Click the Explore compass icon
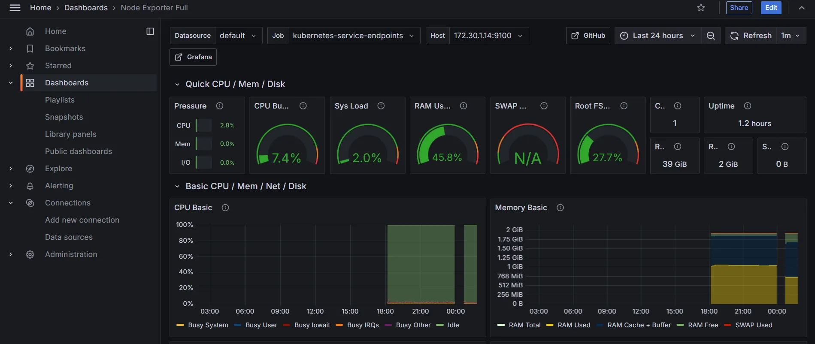Screen dimensions: 815x344 [30, 169]
